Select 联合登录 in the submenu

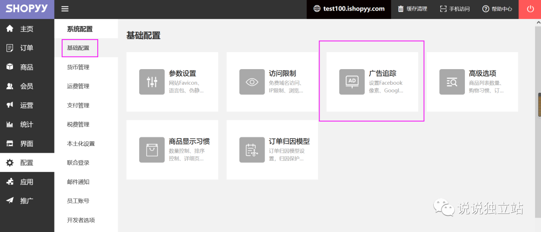point(78,163)
